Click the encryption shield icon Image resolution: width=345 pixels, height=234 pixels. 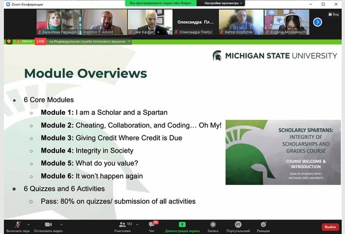[x=9, y=41]
